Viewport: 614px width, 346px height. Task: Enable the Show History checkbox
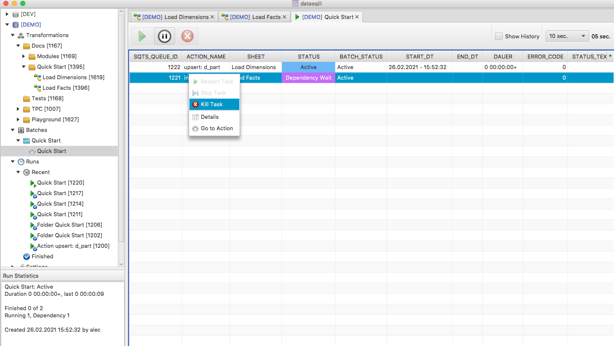(499, 36)
